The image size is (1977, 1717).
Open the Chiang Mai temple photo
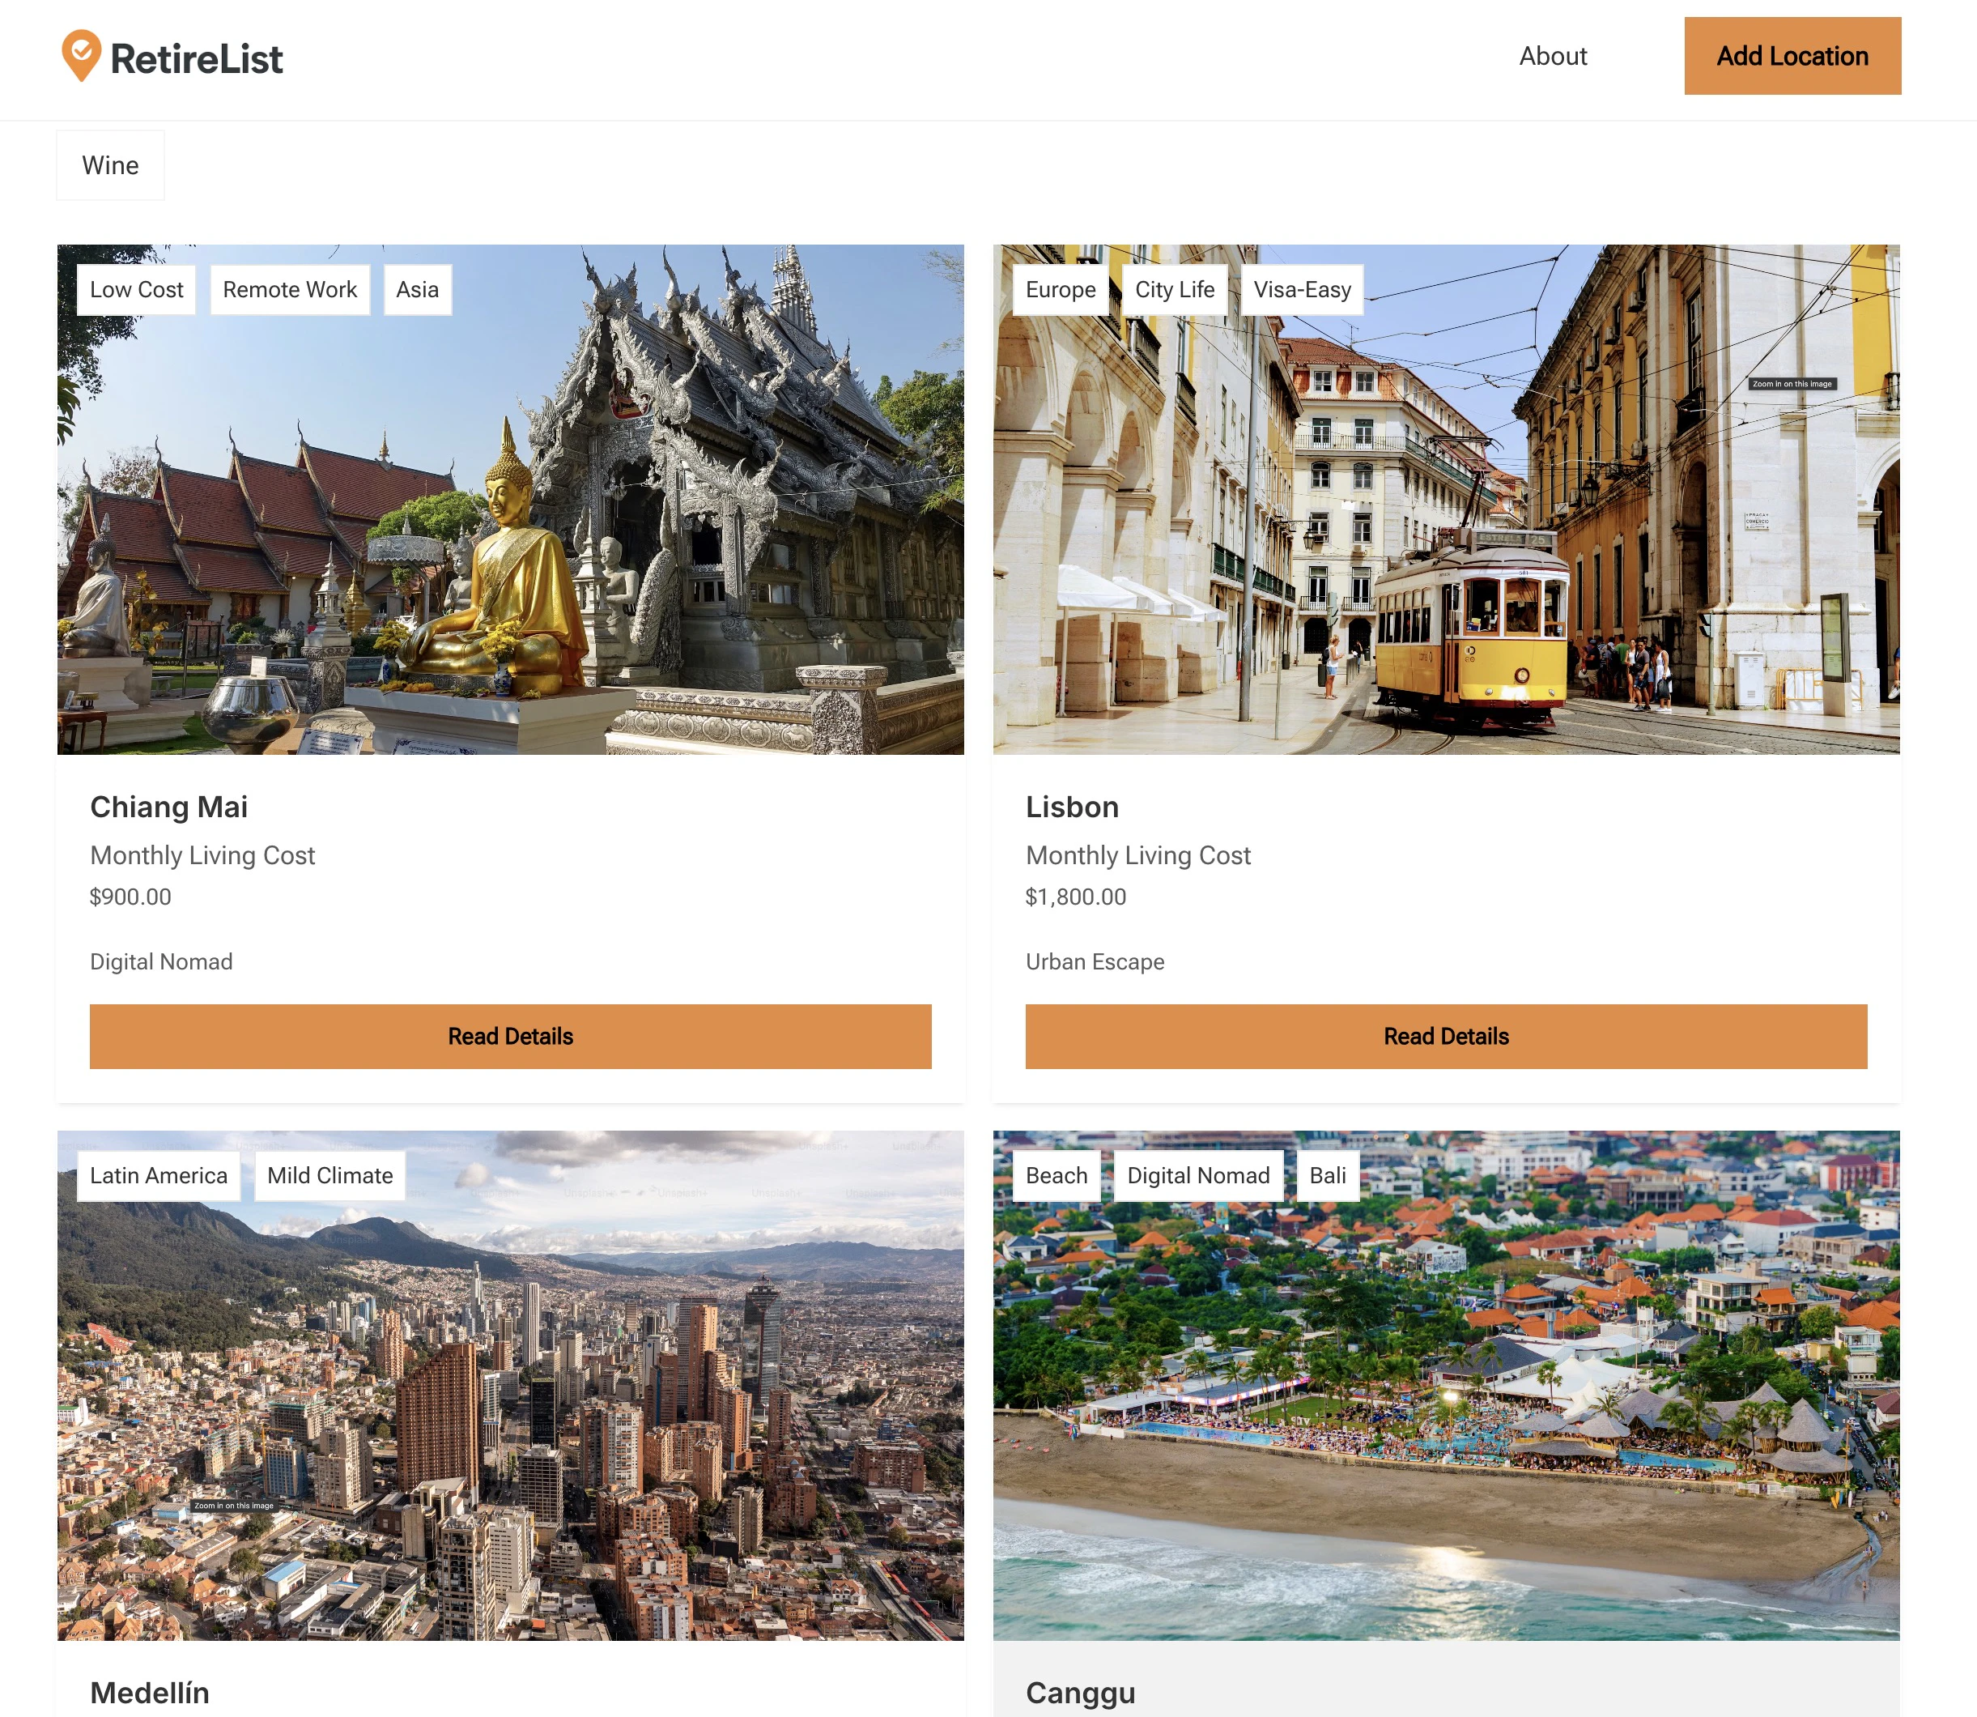pos(509,536)
